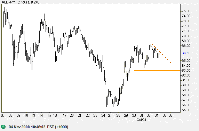Click date label 06 on time axis
The height and width of the screenshot is (131, 199).
point(170,115)
